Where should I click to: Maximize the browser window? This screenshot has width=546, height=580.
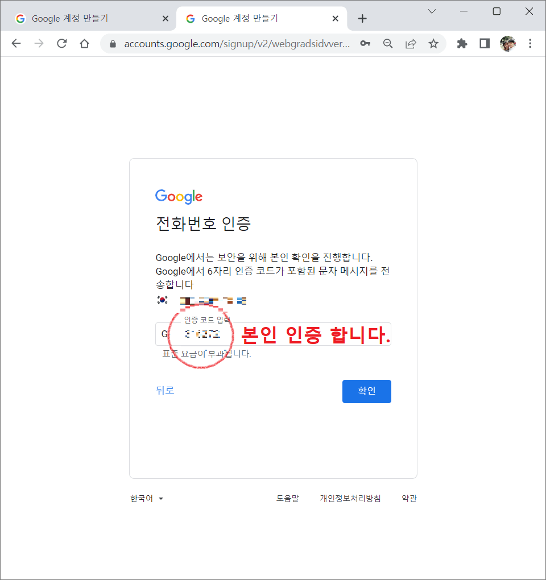tap(497, 11)
